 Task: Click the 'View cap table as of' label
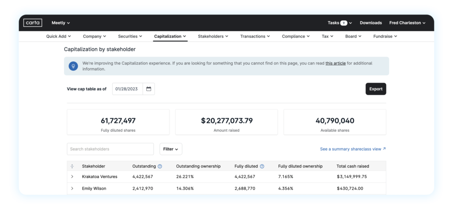pyautogui.click(x=86, y=89)
